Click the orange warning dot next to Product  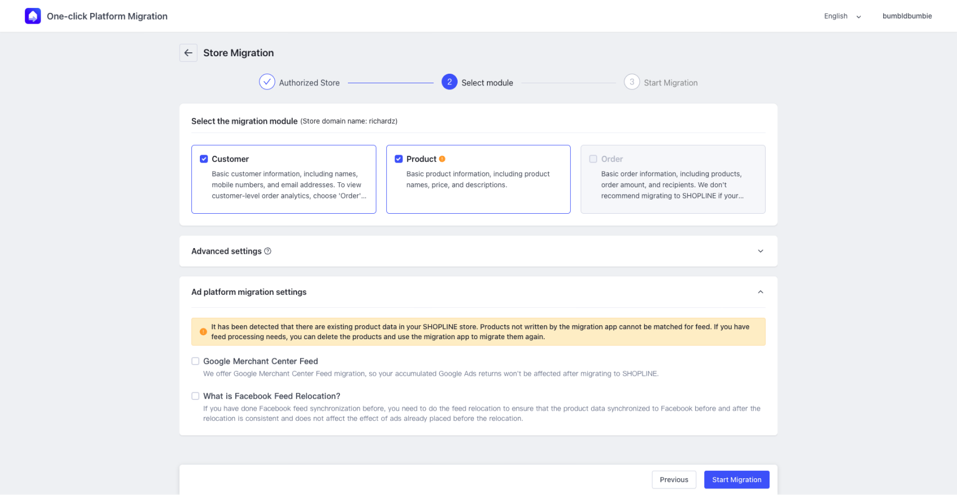(x=442, y=159)
